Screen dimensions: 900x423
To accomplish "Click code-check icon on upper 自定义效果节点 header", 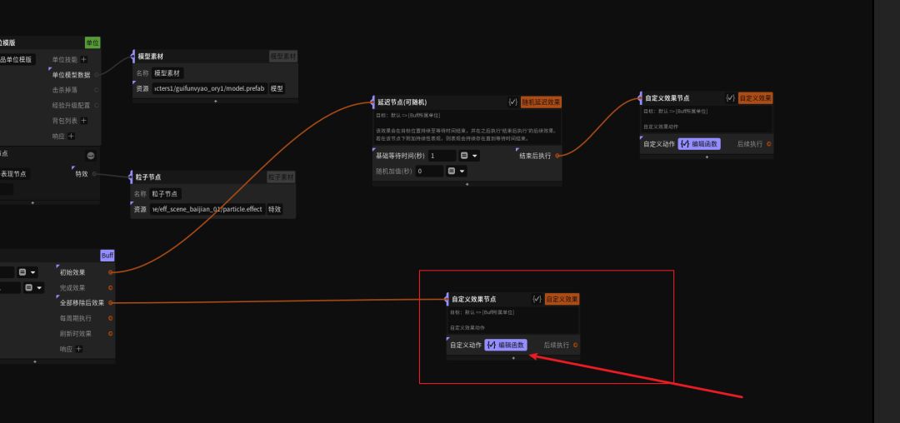I will pos(730,98).
